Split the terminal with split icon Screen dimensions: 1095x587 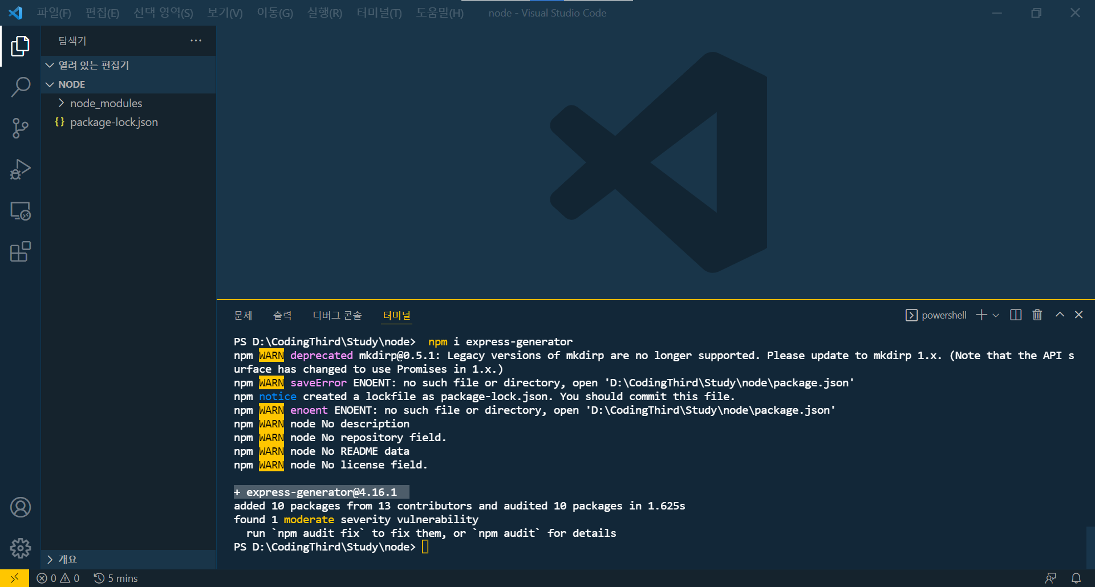click(x=1016, y=315)
